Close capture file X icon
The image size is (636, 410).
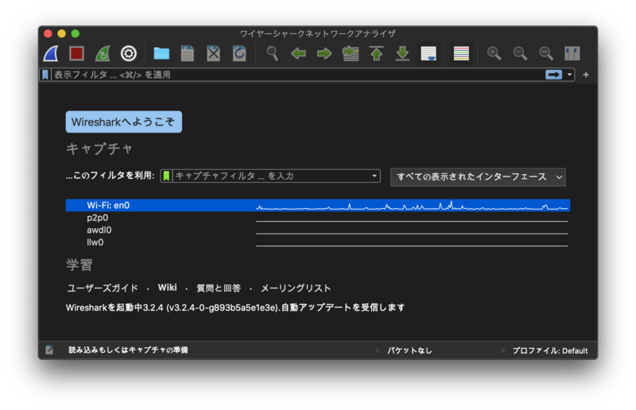[x=213, y=53]
